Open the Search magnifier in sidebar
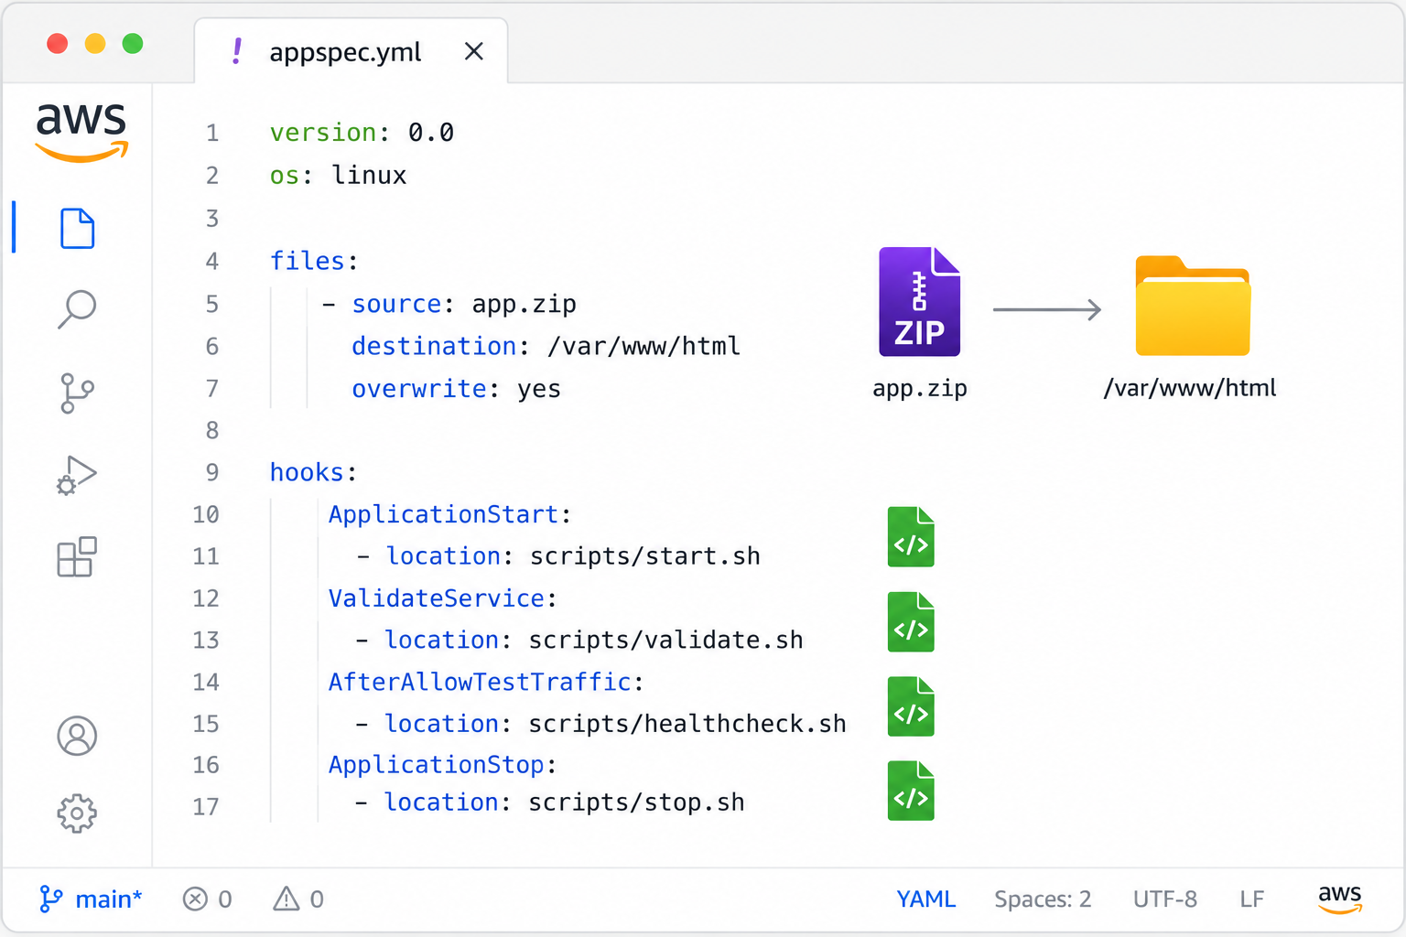The width and height of the screenshot is (1406, 937). tap(77, 309)
